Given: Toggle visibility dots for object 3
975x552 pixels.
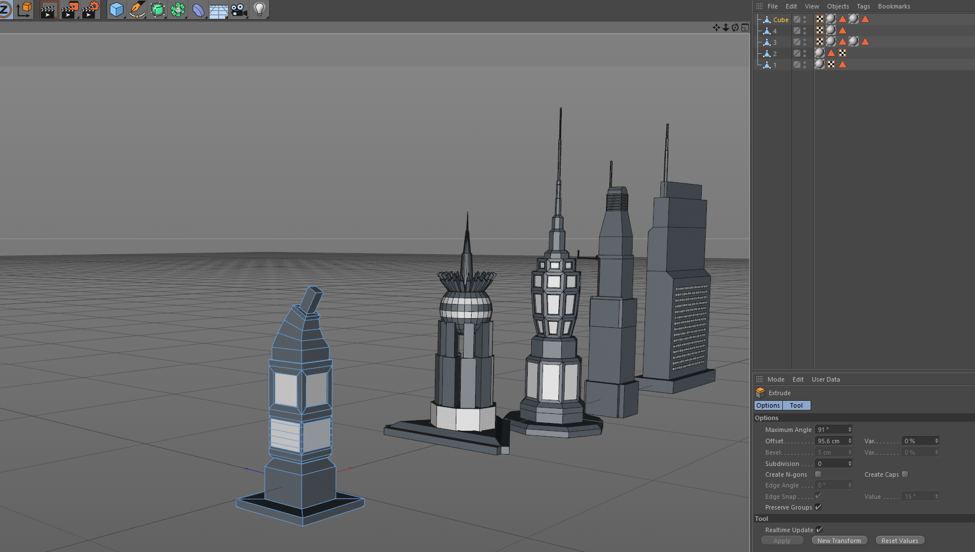Looking at the screenshot, I should 804,42.
